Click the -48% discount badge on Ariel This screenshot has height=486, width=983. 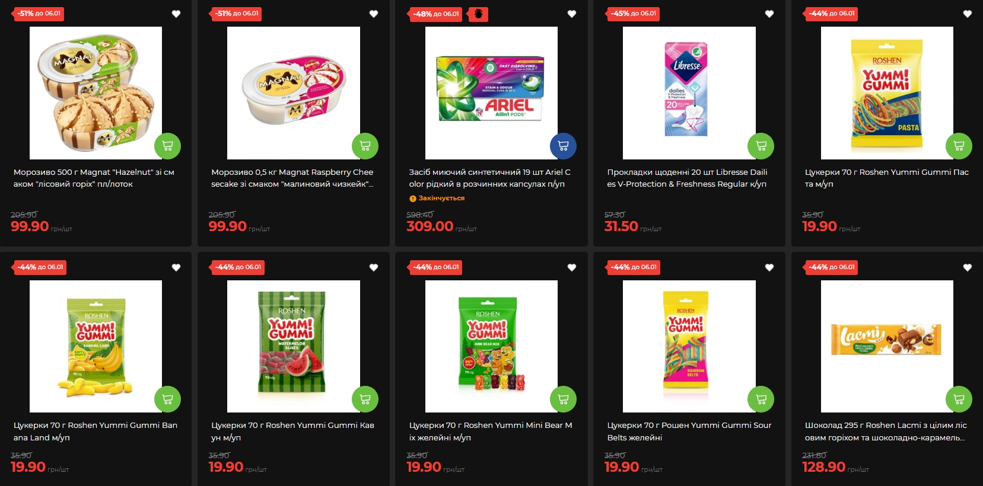tap(436, 14)
